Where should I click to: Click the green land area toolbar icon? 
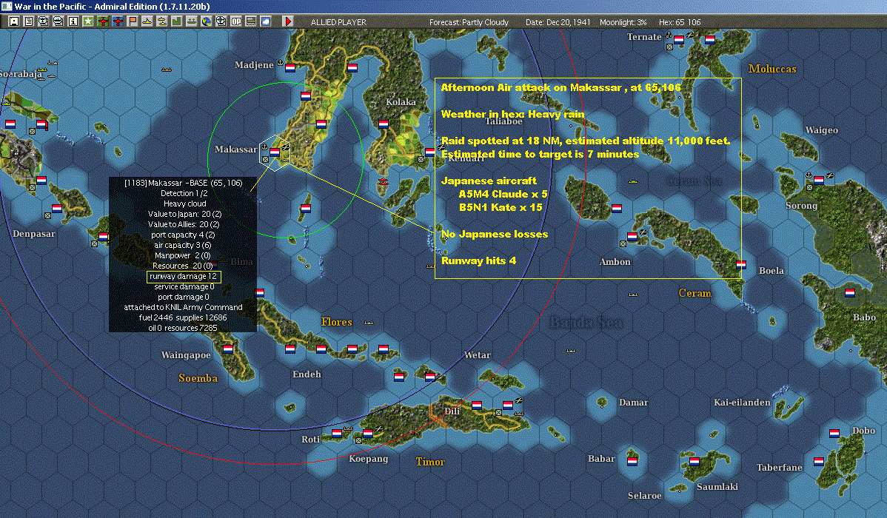pos(176,21)
